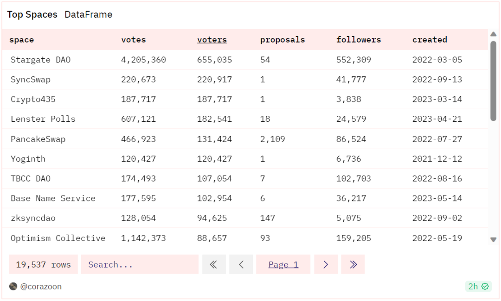Click Stargate DAO voters value 655,035
Viewport: 501px width, 301px height.
(214, 60)
